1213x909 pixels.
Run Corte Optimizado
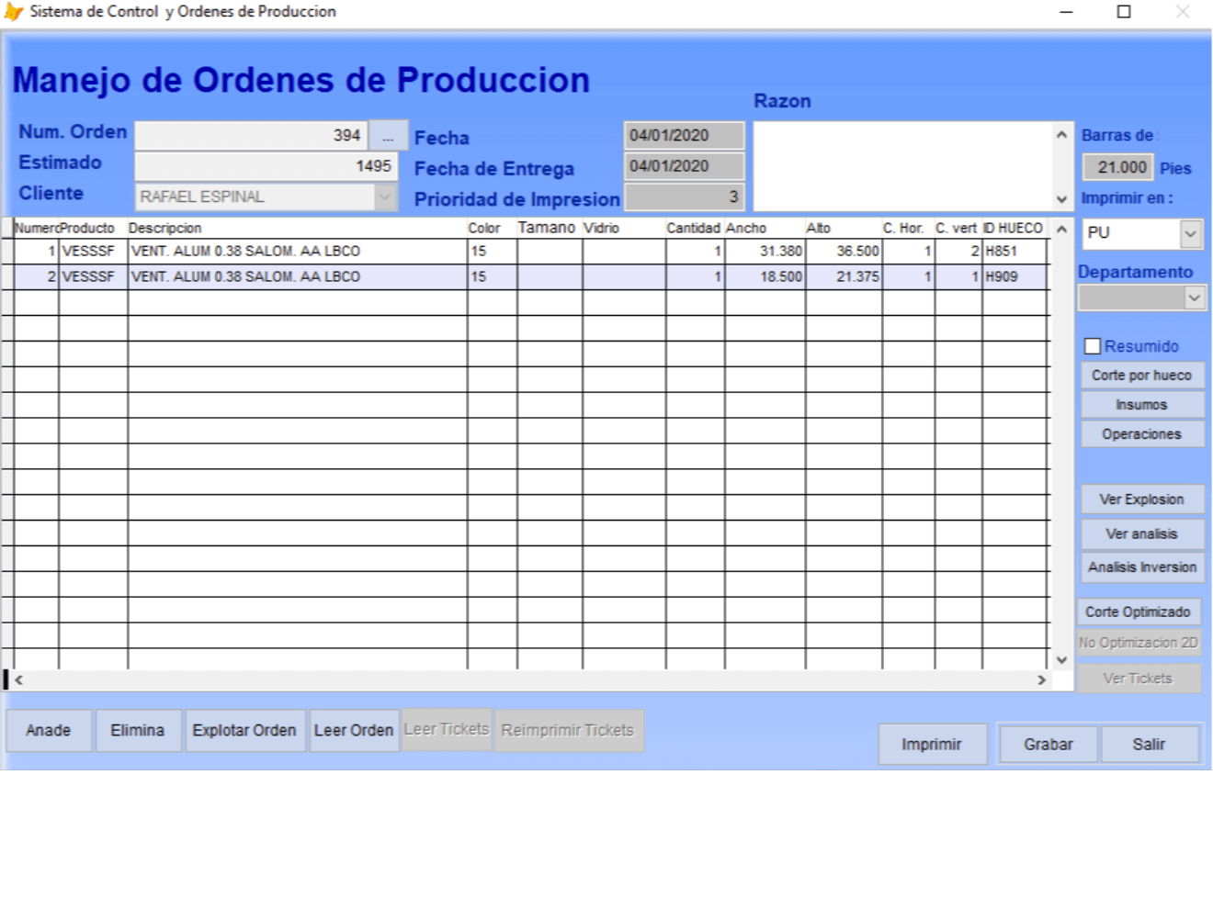1139,611
